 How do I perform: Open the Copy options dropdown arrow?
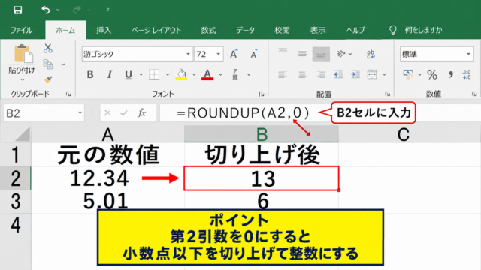coord(63,64)
